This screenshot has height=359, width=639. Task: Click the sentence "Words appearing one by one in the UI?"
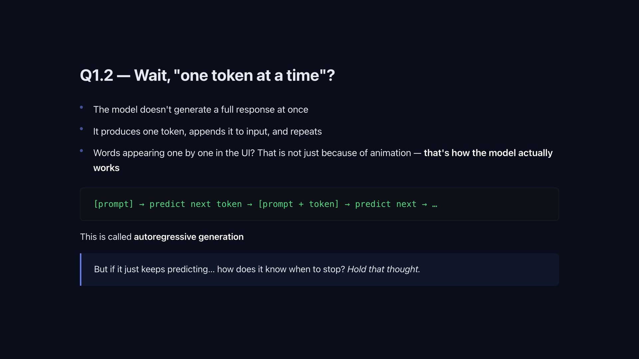[174, 153]
